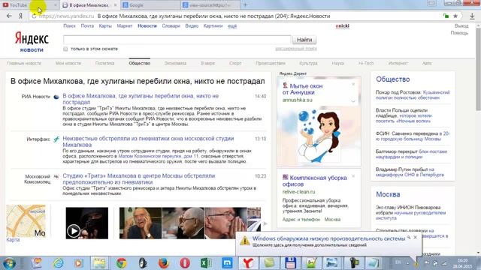Click the Интерфакс source icon
481x270 pixels.
pyautogui.click(x=56, y=139)
